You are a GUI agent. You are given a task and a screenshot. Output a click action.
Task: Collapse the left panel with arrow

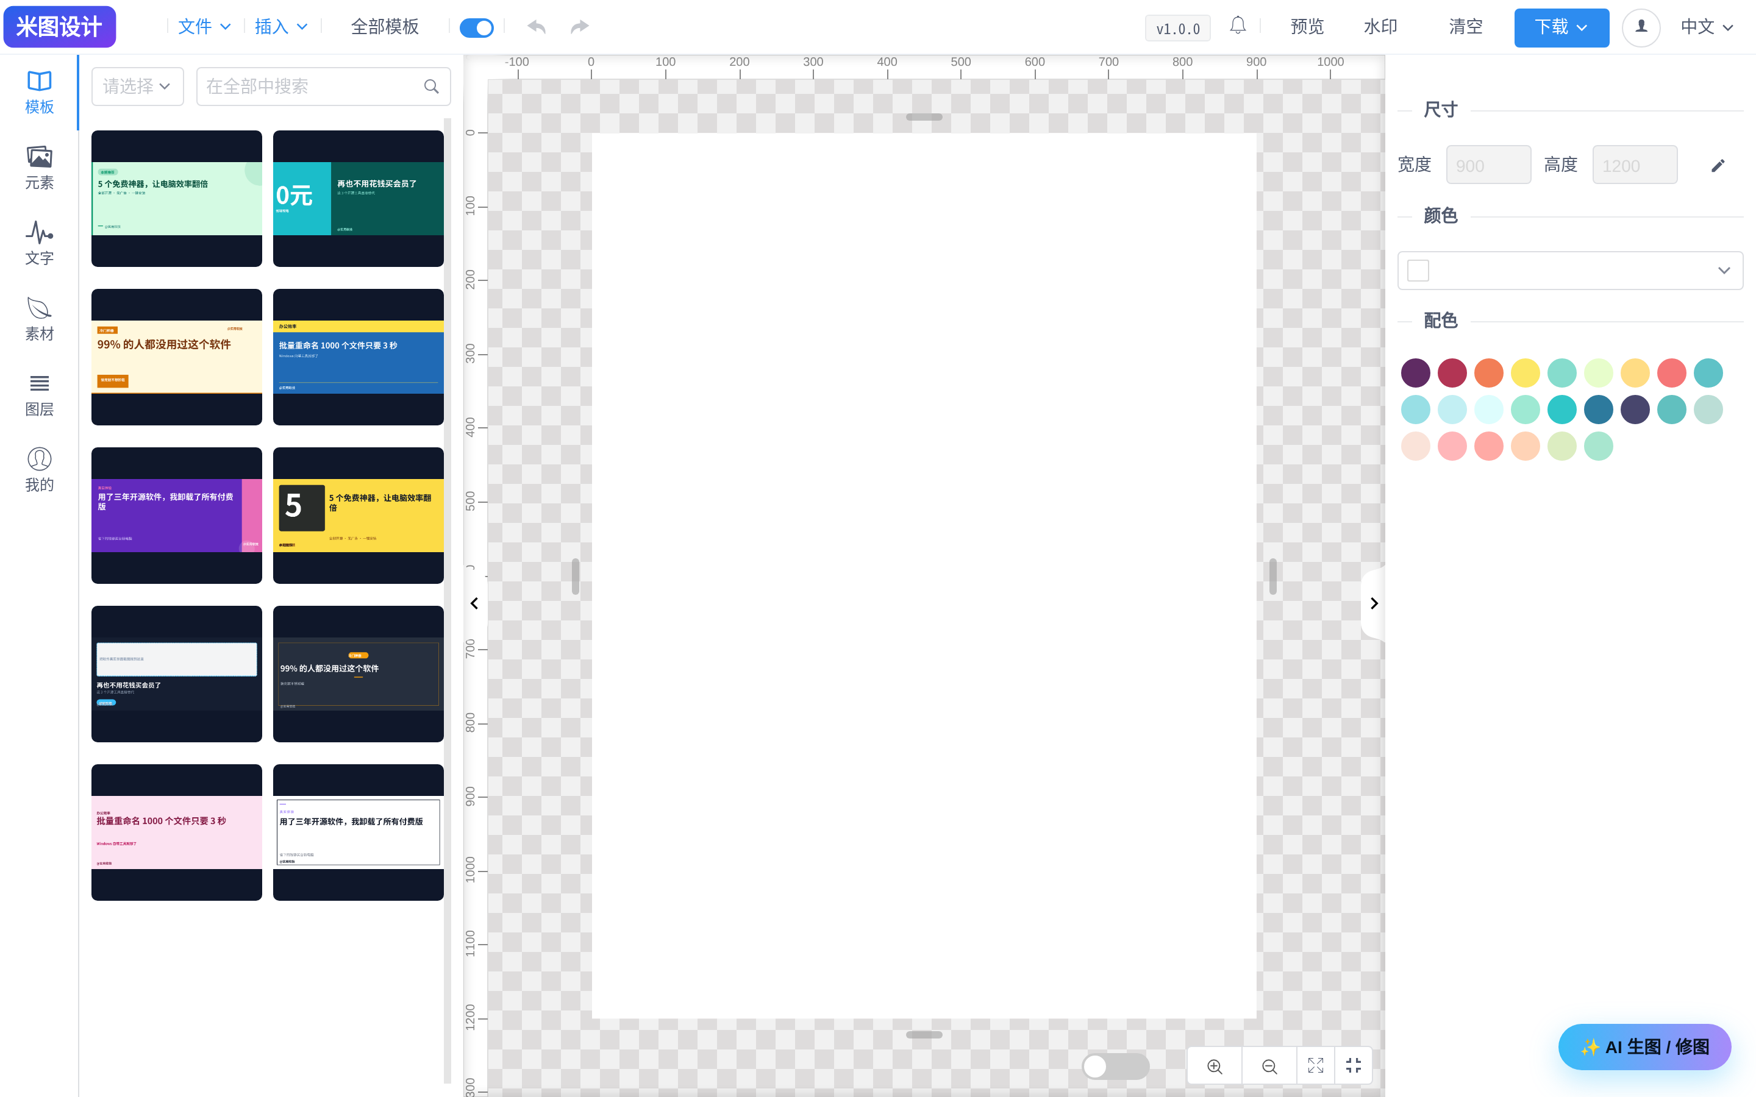click(x=474, y=603)
